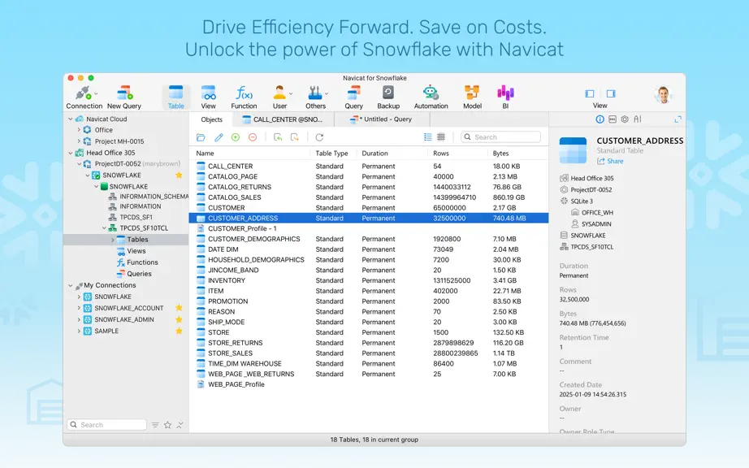Select Views in the navigation tree
This screenshot has width=749, height=468.
point(136,251)
